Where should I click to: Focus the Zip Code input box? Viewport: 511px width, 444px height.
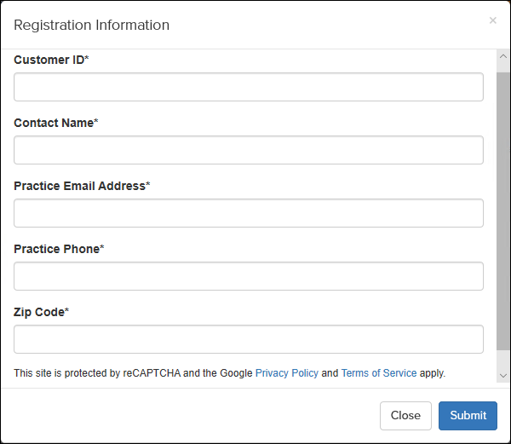click(x=248, y=339)
